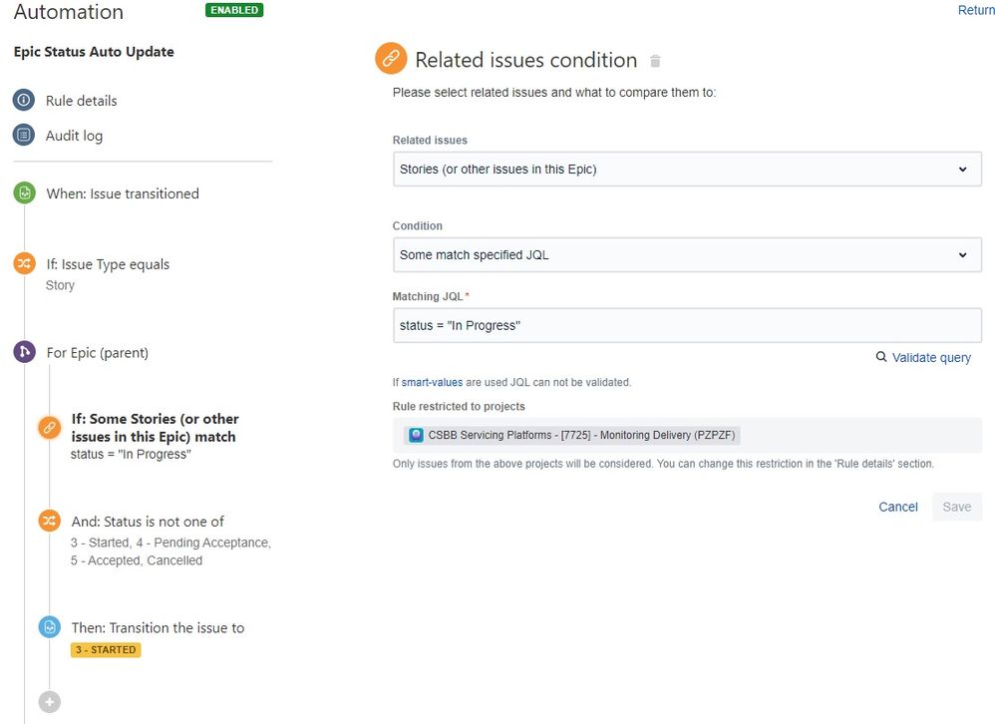
Task: Select the For Epic parent branch icon
Action: click(x=24, y=352)
